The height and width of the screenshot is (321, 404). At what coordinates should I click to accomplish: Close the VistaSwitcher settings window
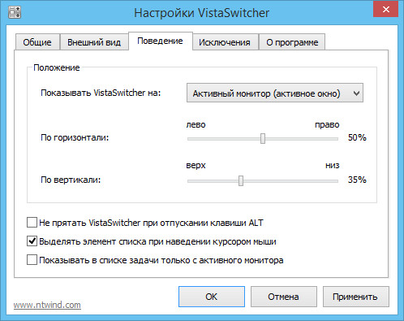385,9
